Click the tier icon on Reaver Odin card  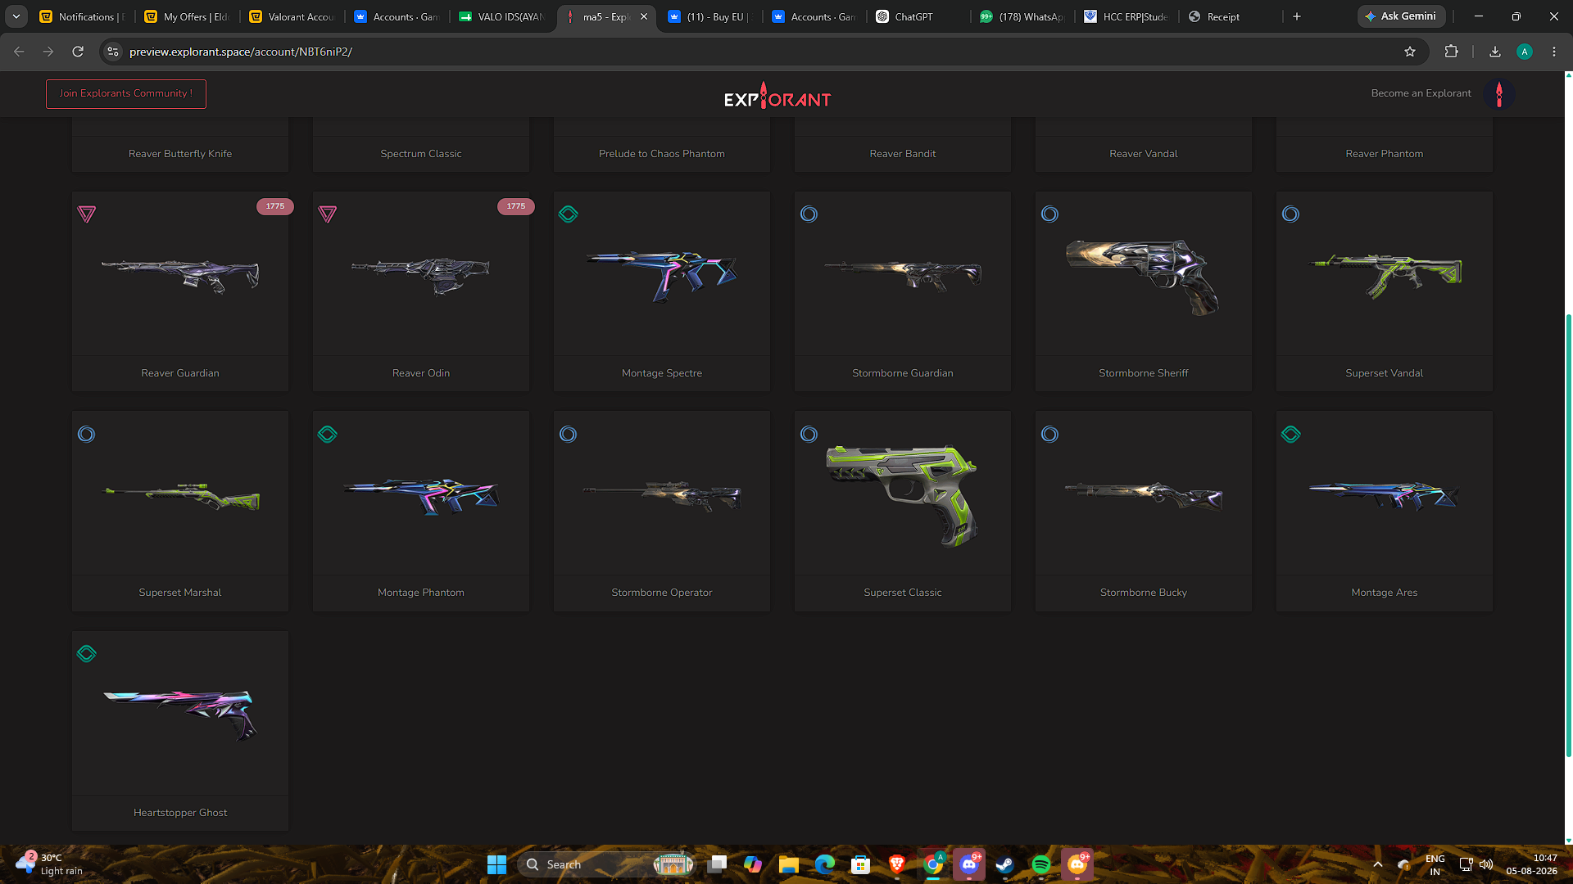click(328, 214)
